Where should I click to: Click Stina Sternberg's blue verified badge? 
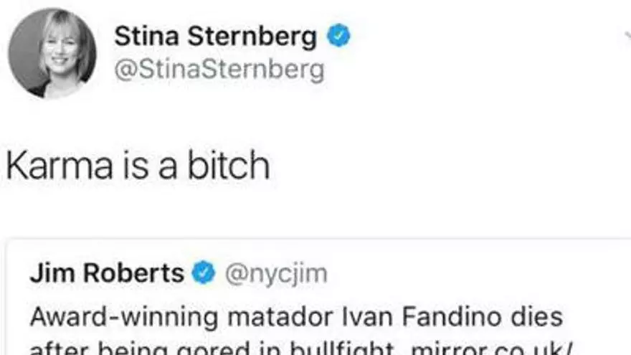pos(339,37)
